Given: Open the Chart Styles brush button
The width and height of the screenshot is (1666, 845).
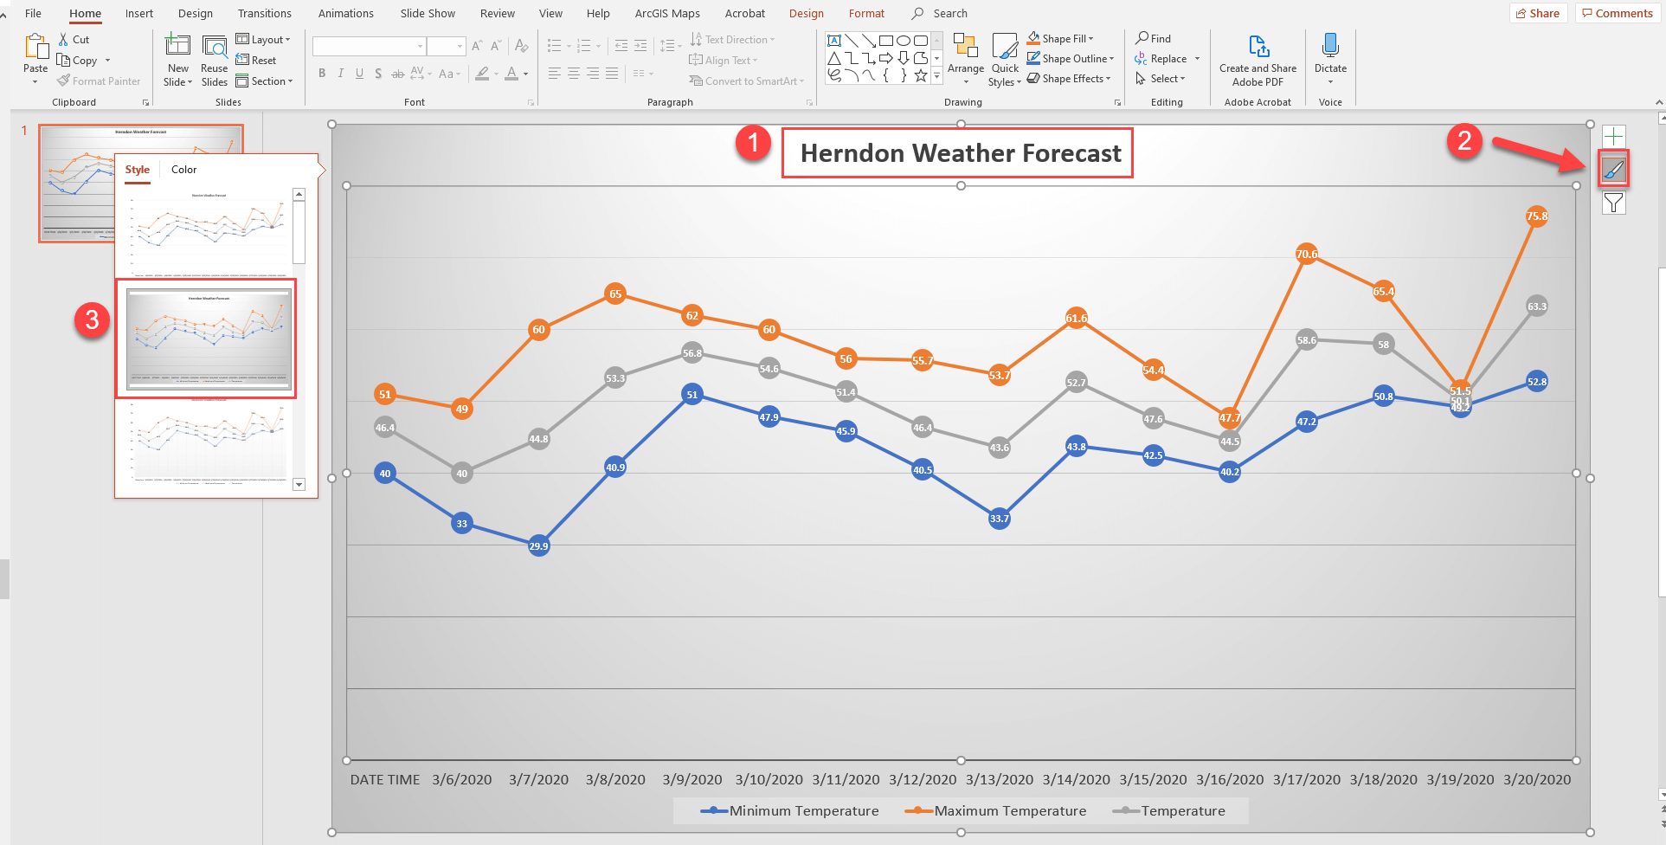Looking at the screenshot, I should [1613, 170].
